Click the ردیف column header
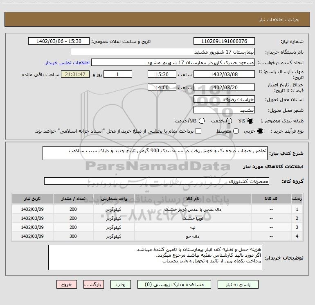The height and width of the screenshot is (305, 315). [297, 199]
